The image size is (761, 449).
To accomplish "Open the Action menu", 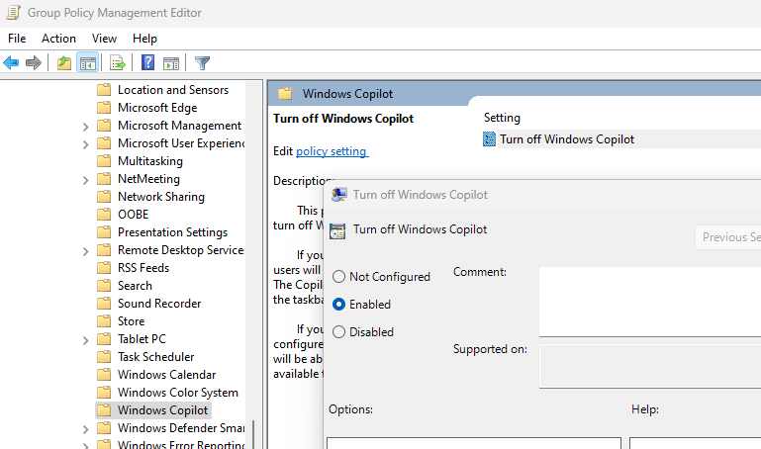I will pyautogui.click(x=58, y=39).
